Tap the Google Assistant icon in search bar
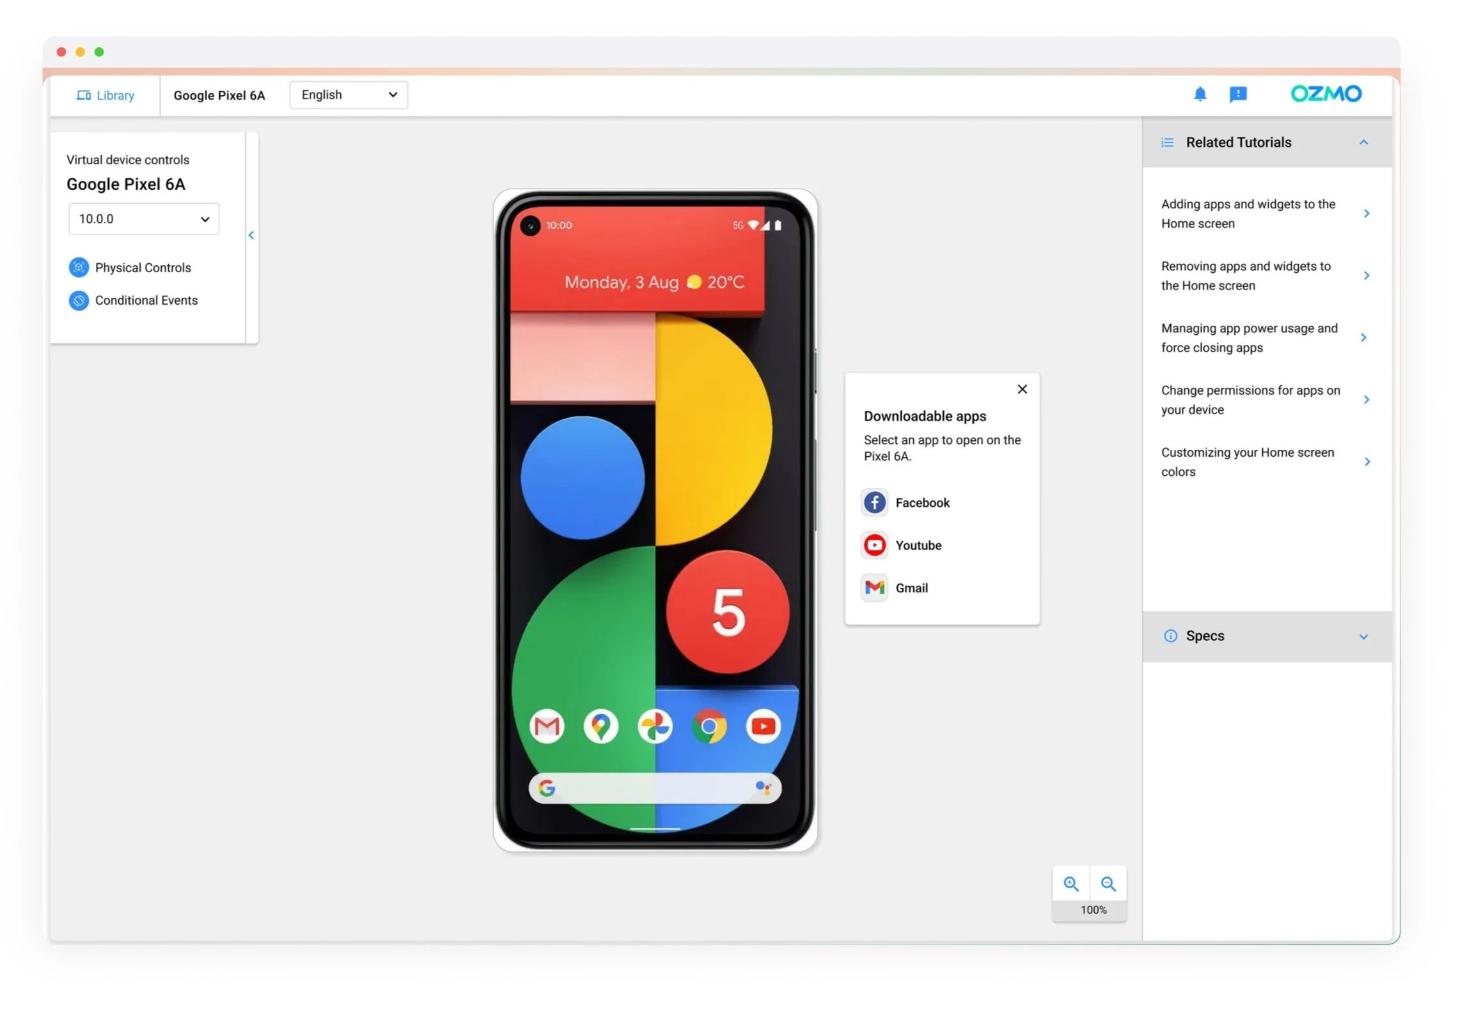This screenshot has width=1458, height=1028. click(763, 788)
